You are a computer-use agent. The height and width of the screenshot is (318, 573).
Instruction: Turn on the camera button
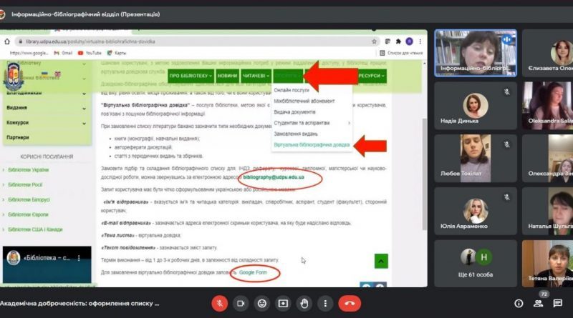pyautogui.click(x=241, y=304)
